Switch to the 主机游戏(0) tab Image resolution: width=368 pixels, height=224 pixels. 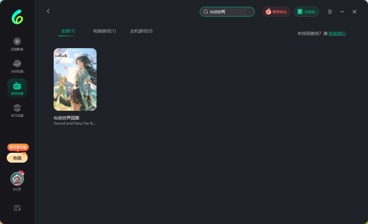(x=141, y=31)
